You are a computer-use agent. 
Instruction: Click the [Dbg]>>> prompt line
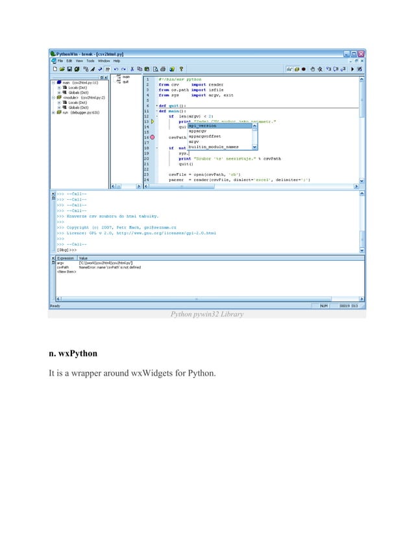67,250
